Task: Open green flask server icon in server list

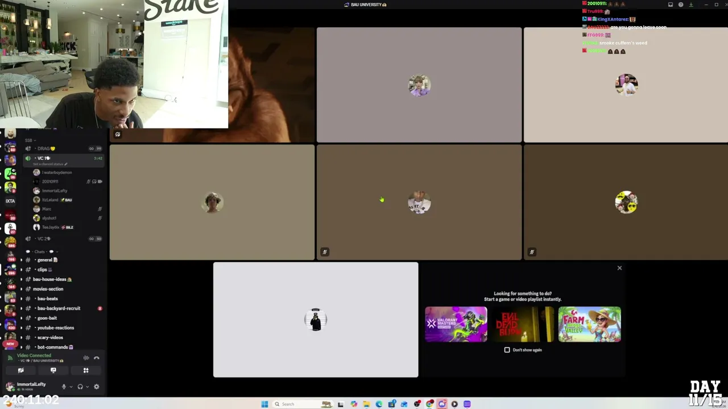Action: pyautogui.click(x=10, y=174)
